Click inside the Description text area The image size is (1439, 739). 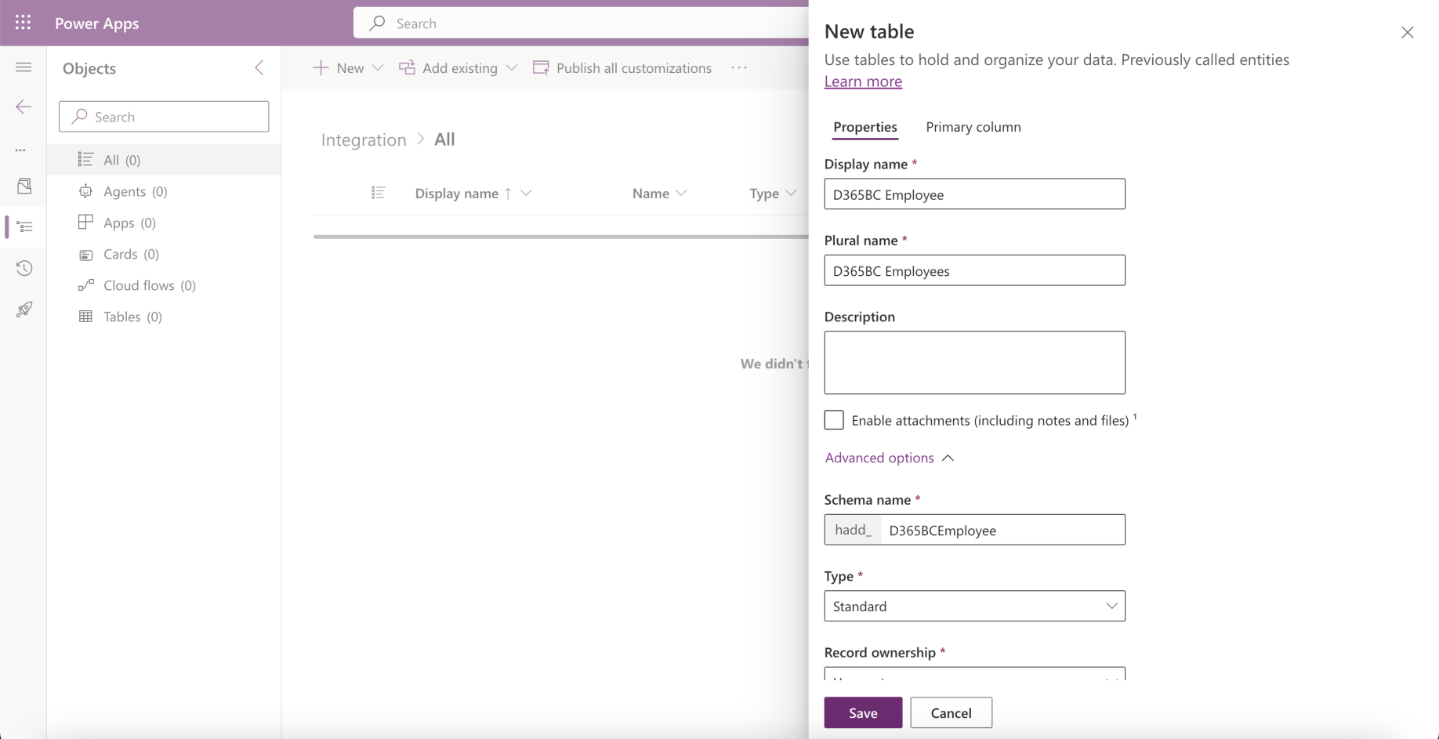click(974, 362)
